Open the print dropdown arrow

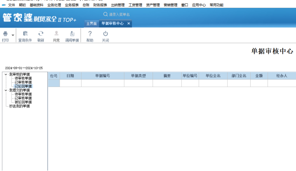click(13, 35)
